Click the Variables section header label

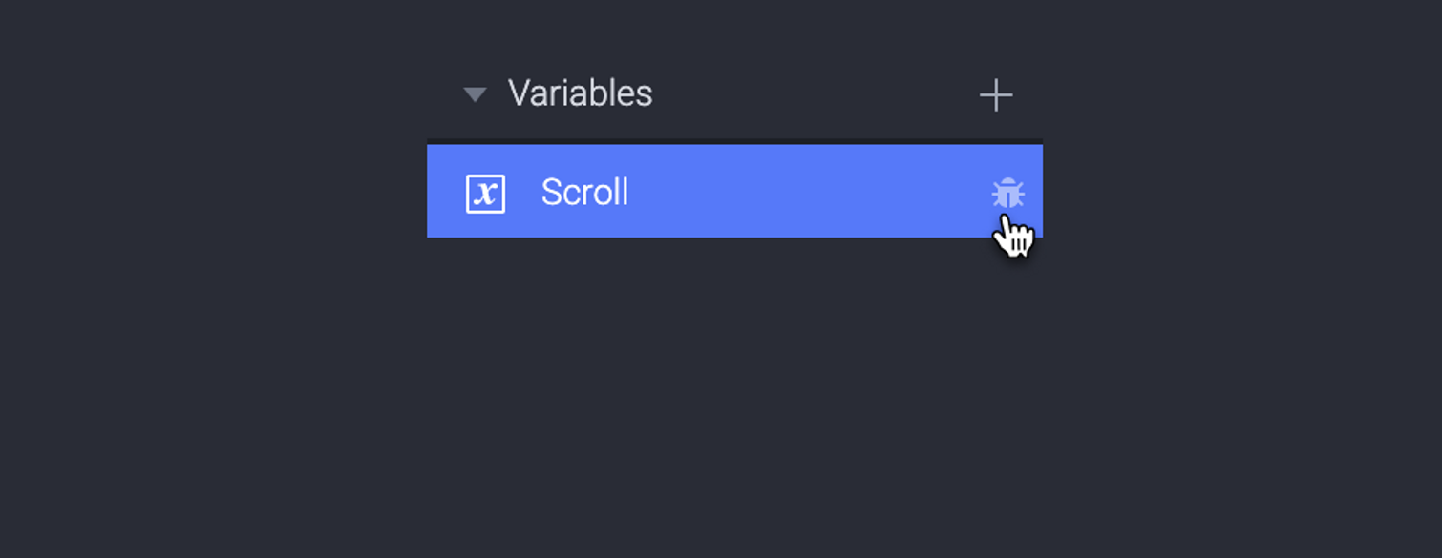click(580, 93)
